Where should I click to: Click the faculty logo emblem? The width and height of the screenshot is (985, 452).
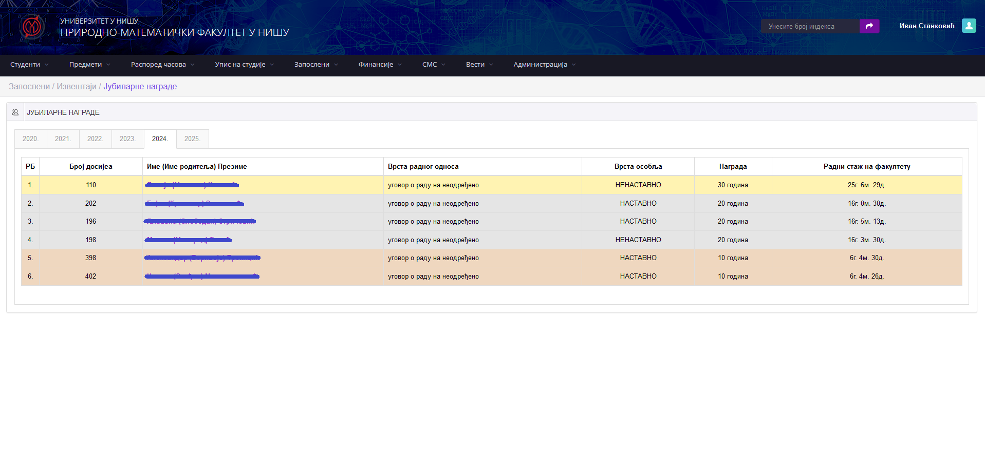click(32, 27)
